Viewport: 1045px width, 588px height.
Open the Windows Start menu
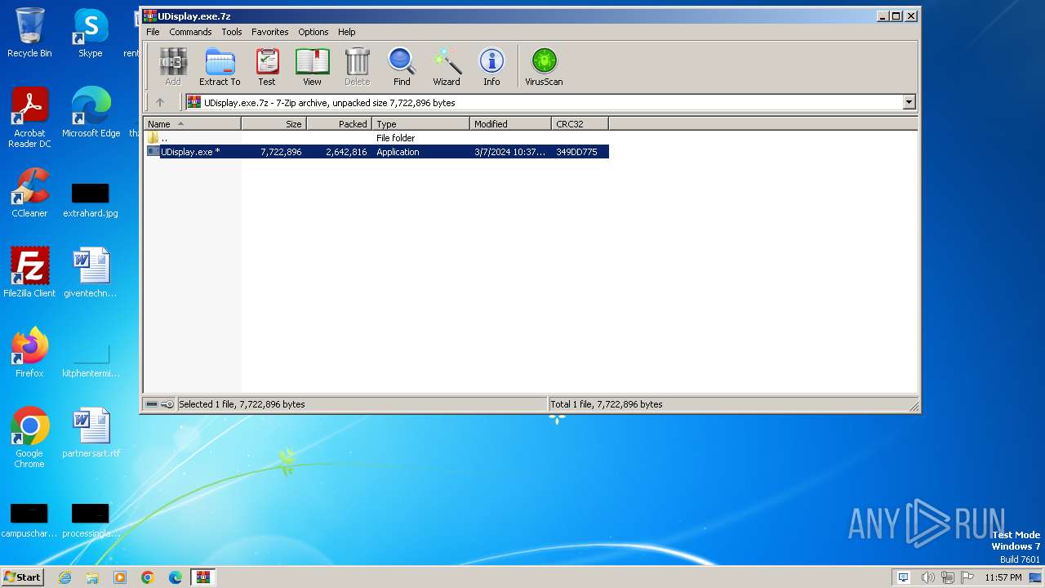coord(23,577)
